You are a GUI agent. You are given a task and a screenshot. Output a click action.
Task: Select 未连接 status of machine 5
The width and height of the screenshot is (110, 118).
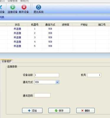[x=17, y=46]
